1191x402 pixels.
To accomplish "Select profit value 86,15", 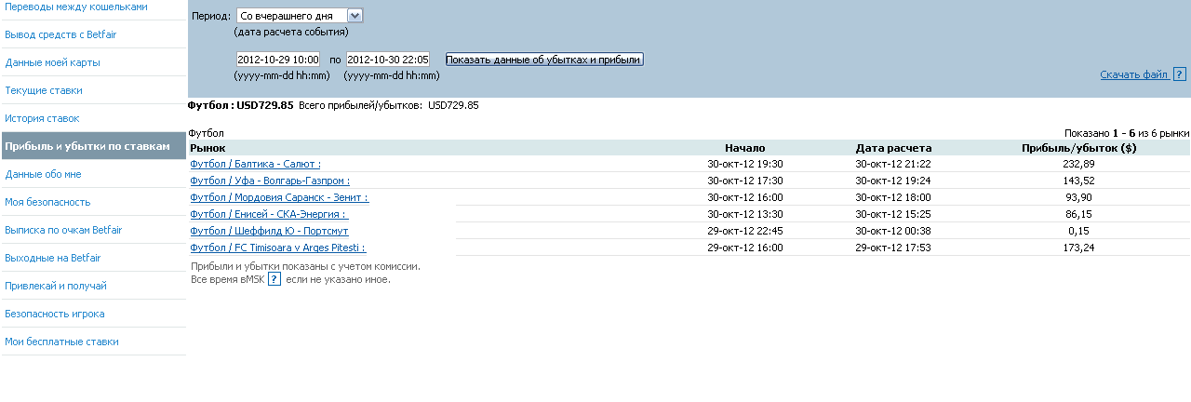I will point(1079,214).
